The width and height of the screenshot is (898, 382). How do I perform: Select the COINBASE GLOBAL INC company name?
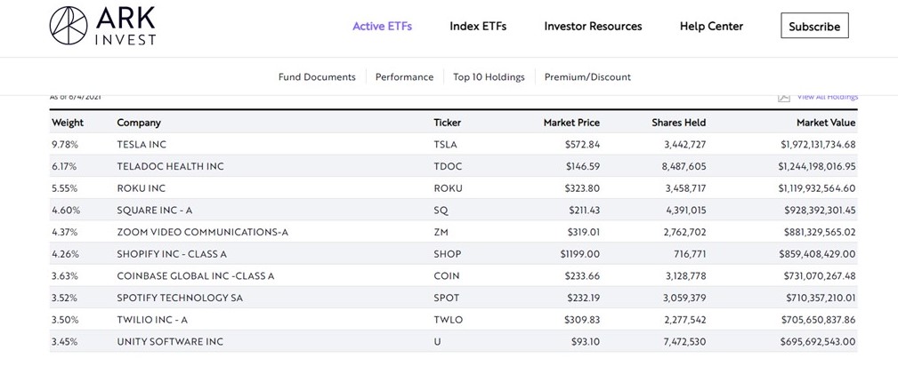pyautogui.click(x=195, y=276)
